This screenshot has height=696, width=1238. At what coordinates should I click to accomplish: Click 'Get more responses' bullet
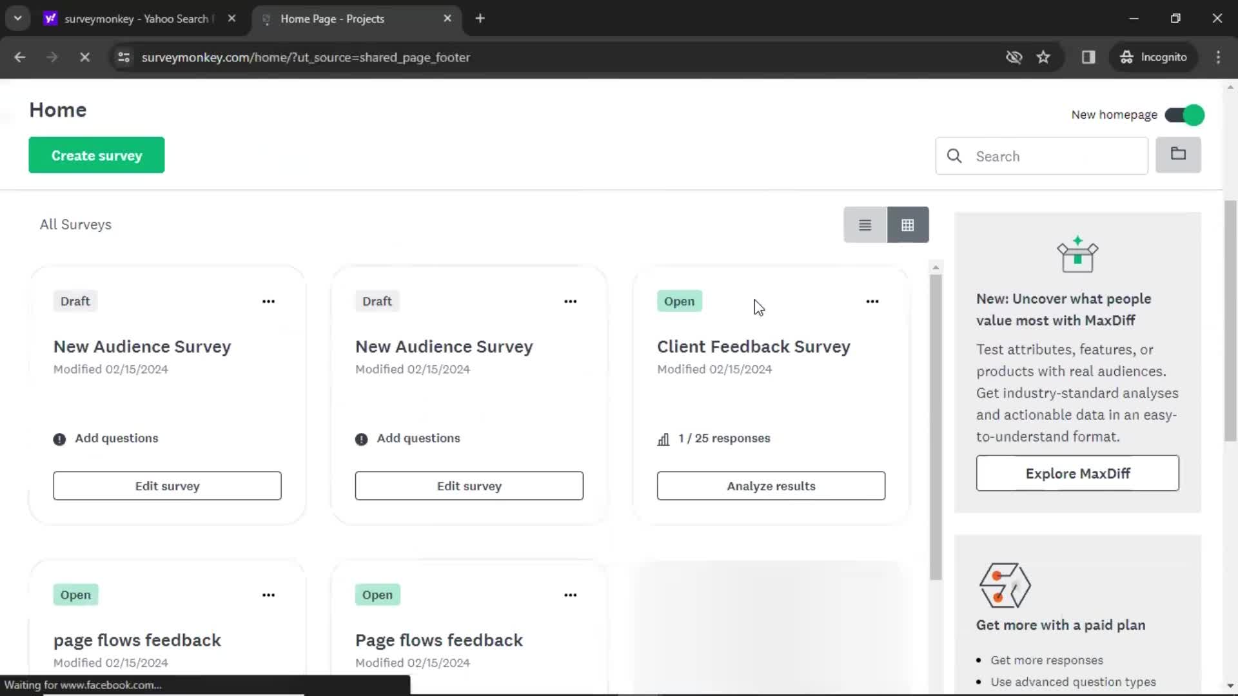(1046, 661)
